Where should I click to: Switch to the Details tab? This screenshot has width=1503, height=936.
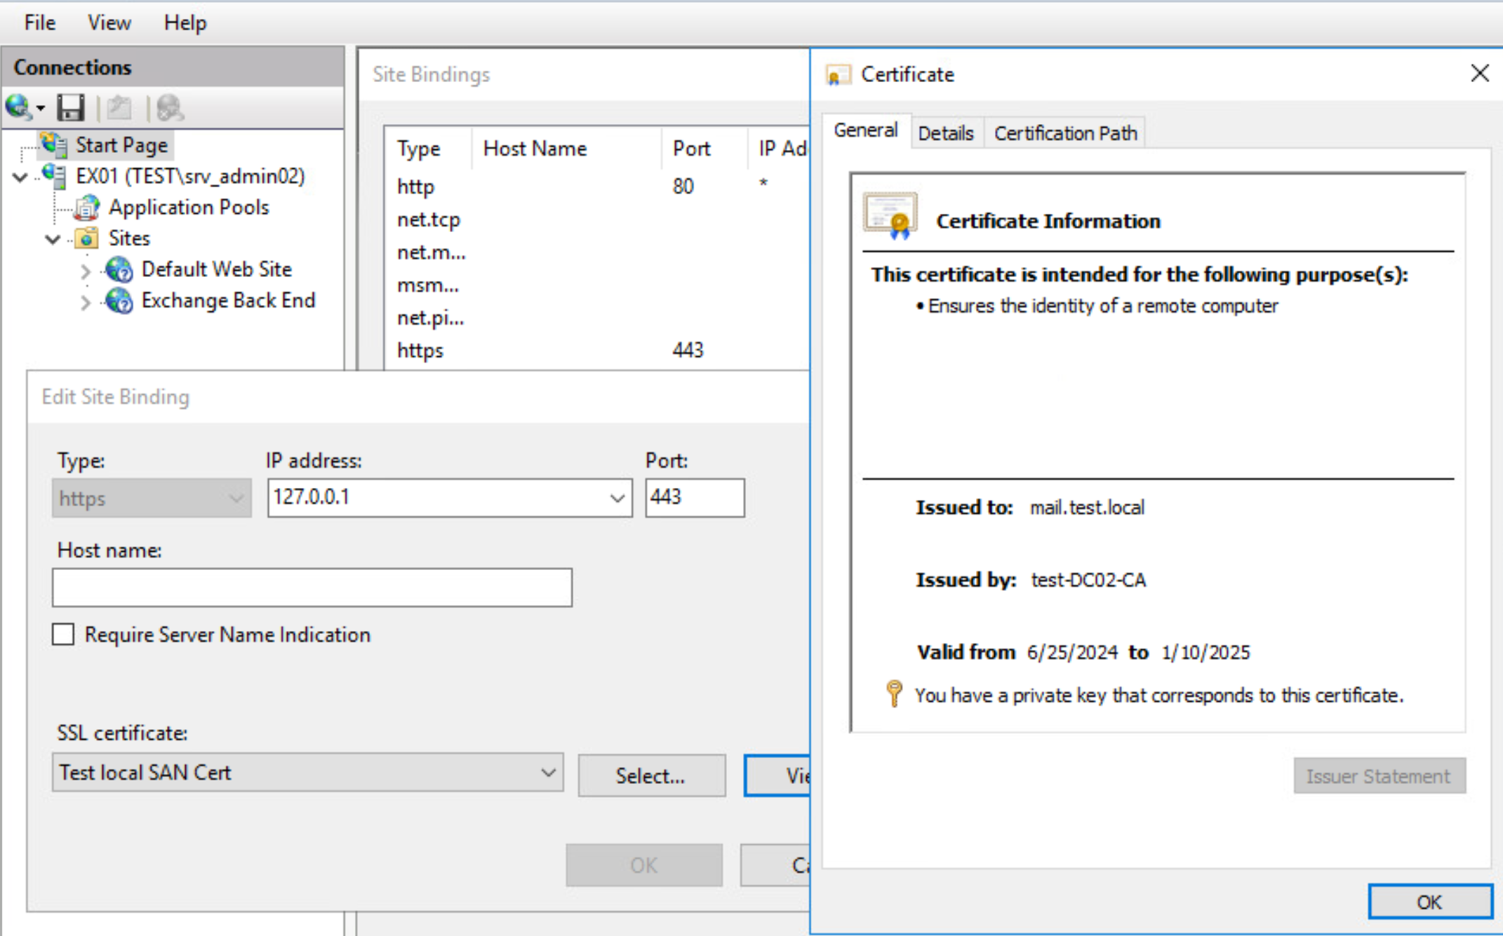[946, 132]
